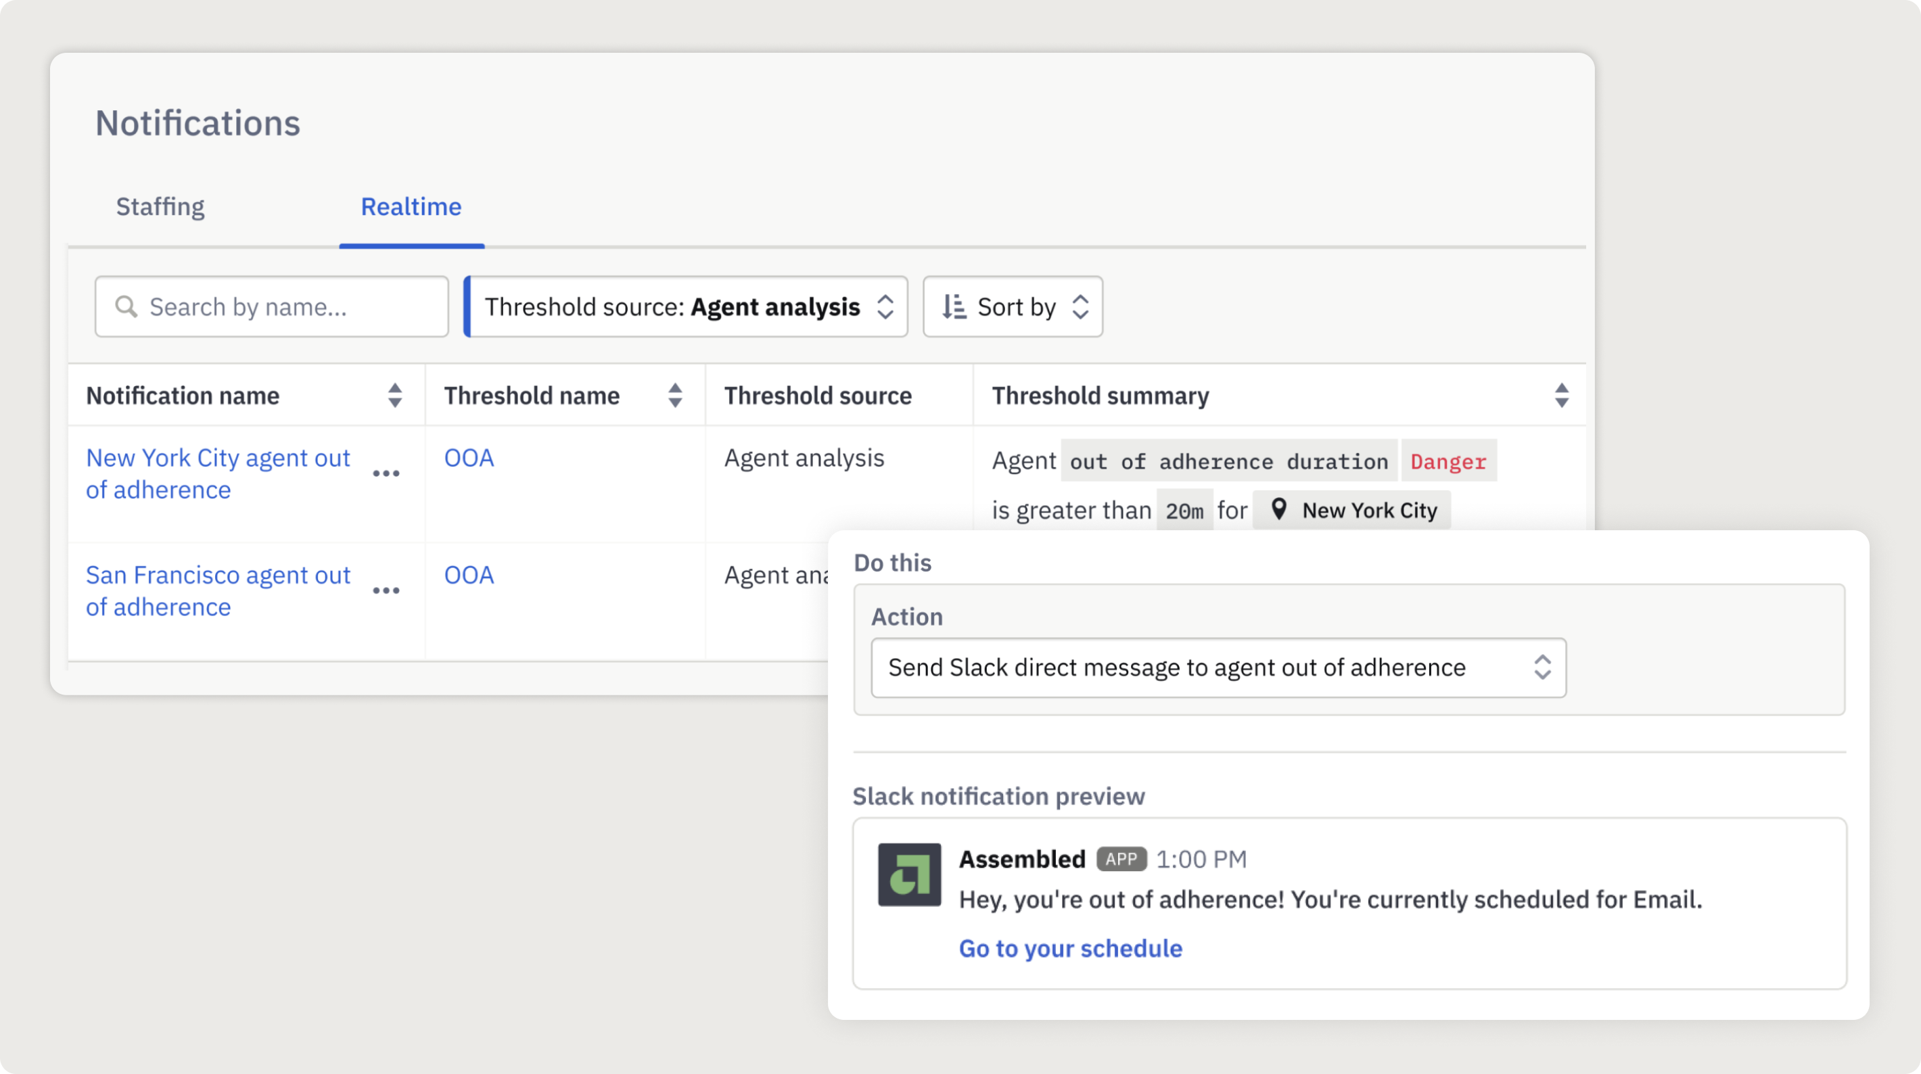Switch to the Staffing tab

click(x=160, y=206)
